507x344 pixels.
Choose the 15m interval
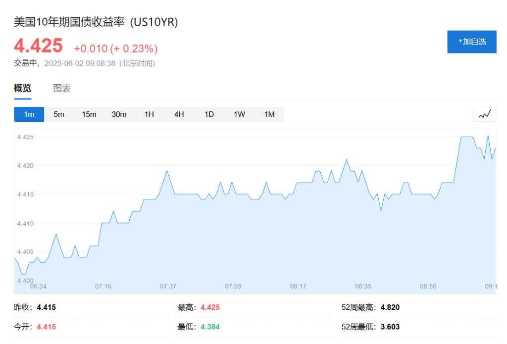[x=89, y=114]
